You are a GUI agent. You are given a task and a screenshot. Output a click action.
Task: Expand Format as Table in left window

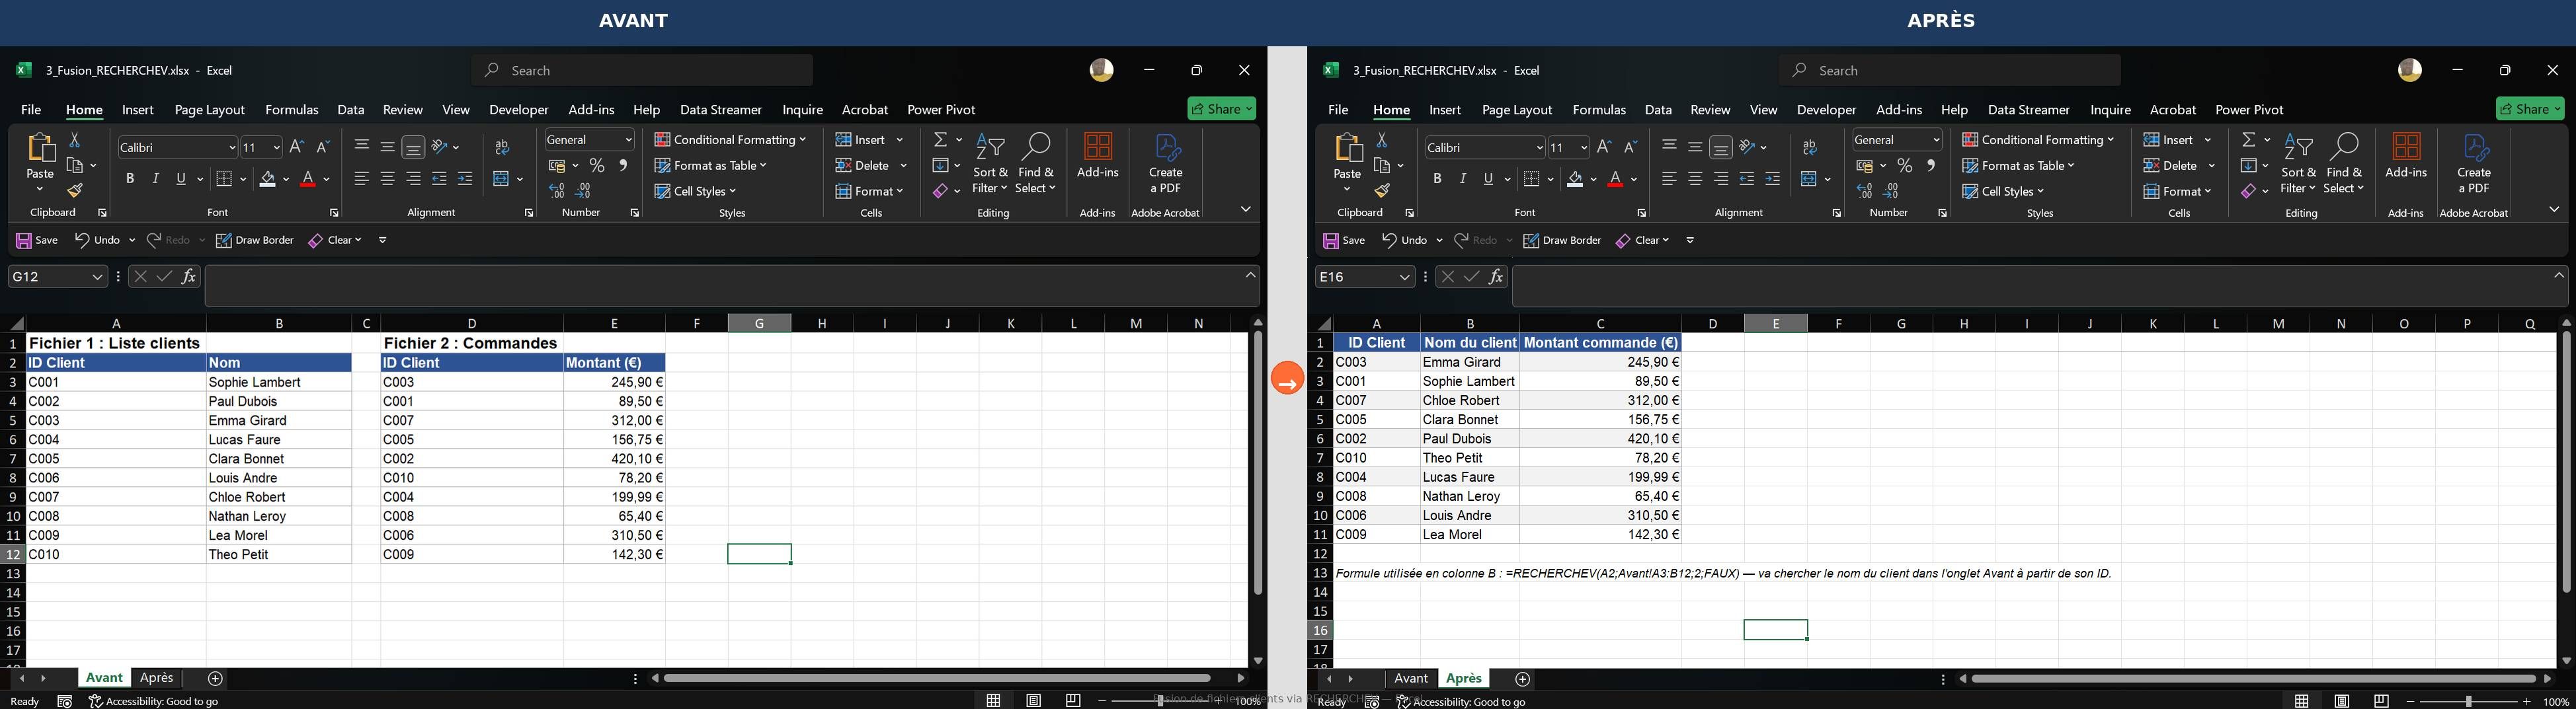711,166
